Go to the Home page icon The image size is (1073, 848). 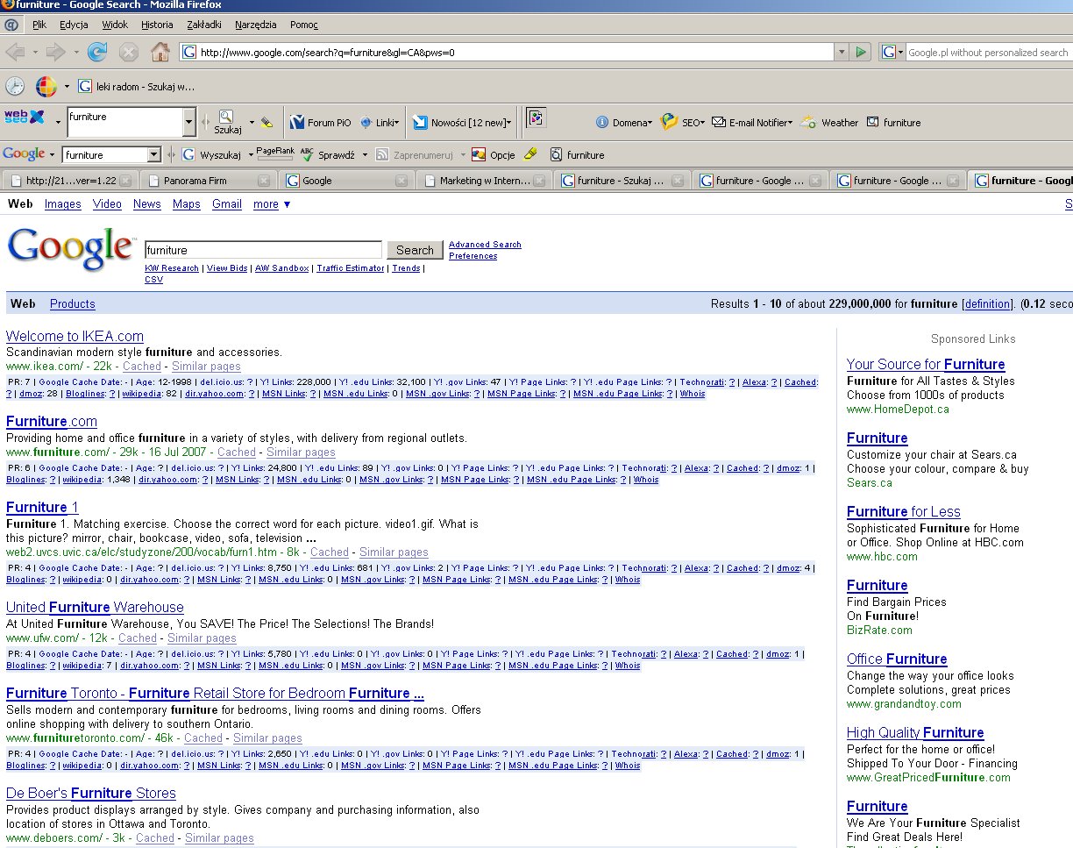click(x=160, y=53)
